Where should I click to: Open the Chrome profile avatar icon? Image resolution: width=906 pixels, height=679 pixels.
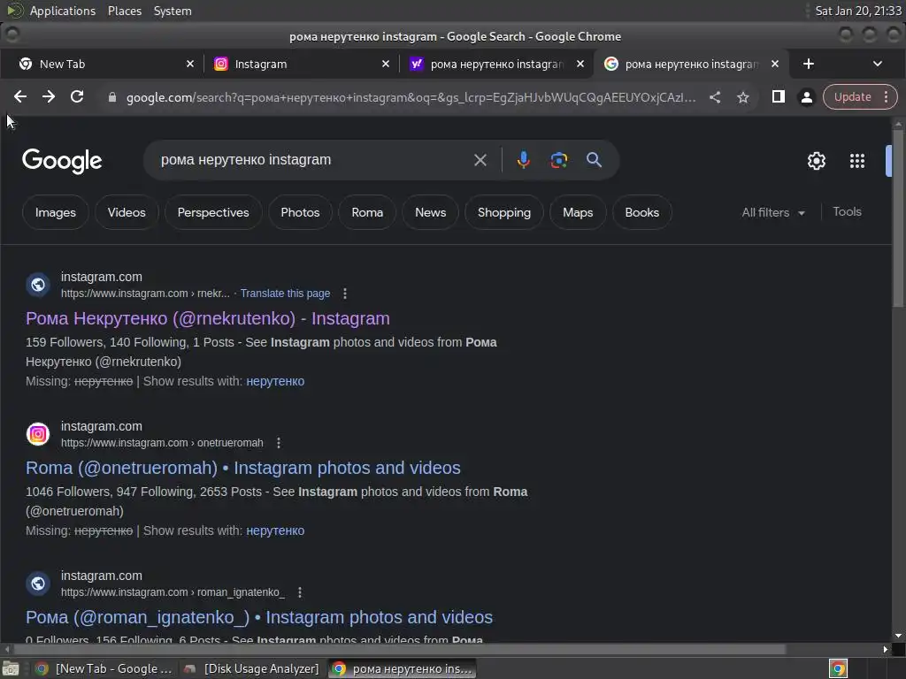(807, 97)
